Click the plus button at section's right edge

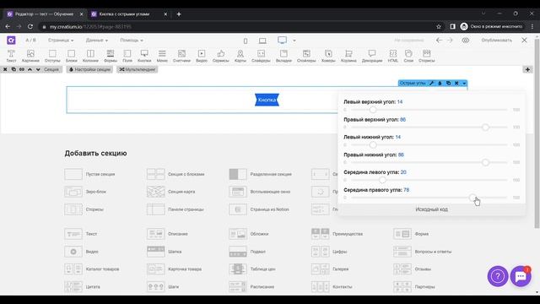coord(527,69)
